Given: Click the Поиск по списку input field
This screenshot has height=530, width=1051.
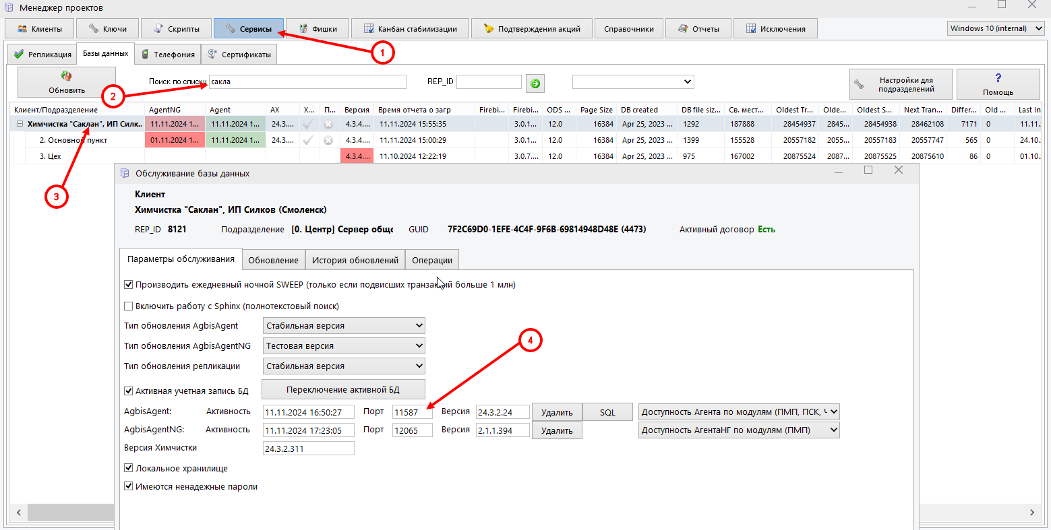Looking at the screenshot, I should click(307, 81).
